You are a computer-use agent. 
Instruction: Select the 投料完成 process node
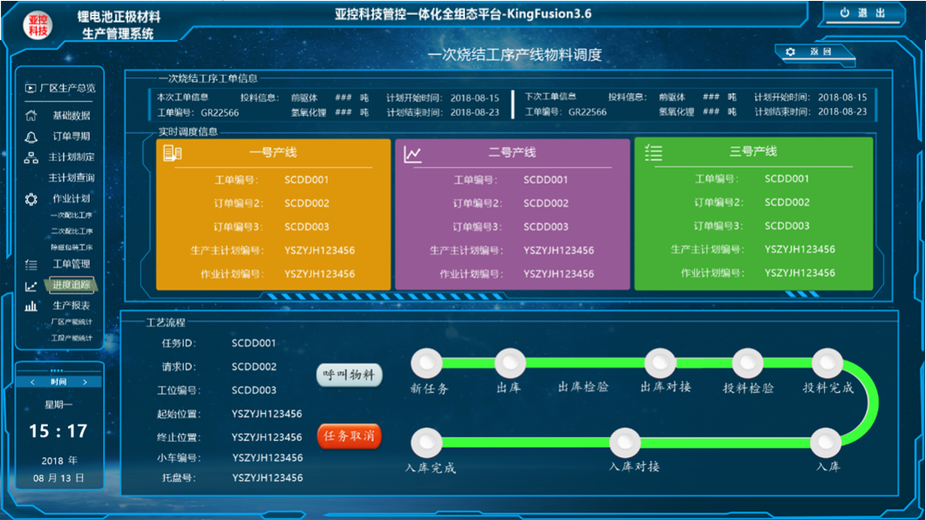pyautogui.click(x=827, y=363)
